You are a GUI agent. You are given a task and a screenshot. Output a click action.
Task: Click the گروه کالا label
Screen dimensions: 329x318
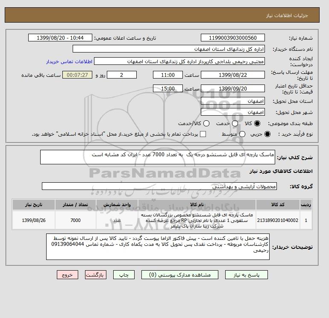(301, 187)
